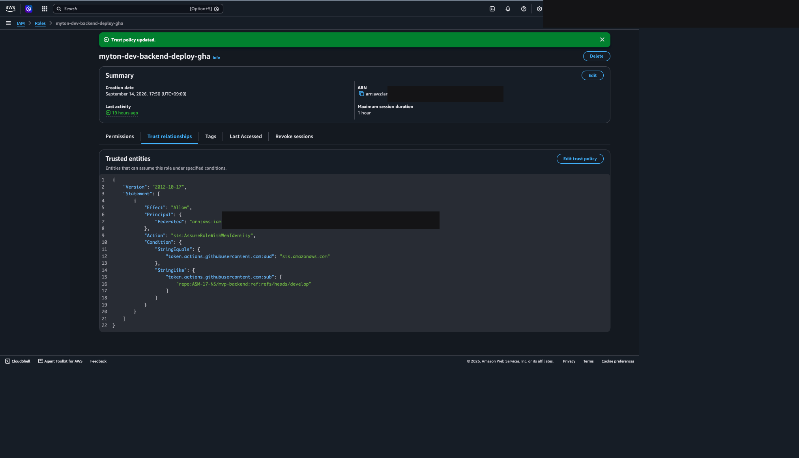Open the Last Accessed tab
Viewport: 799px width, 458px height.
point(246,136)
